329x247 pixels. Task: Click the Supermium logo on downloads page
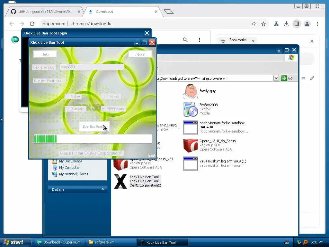pyautogui.click(x=15, y=40)
